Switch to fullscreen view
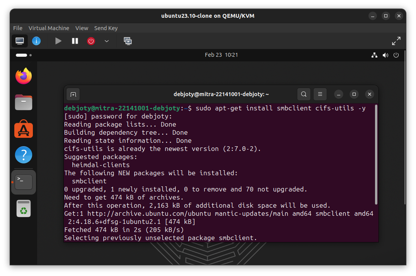This screenshot has width=416, height=276. point(396,41)
